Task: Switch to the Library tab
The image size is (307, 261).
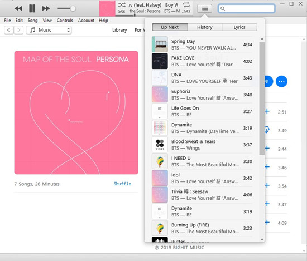Action: (x=119, y=30)
